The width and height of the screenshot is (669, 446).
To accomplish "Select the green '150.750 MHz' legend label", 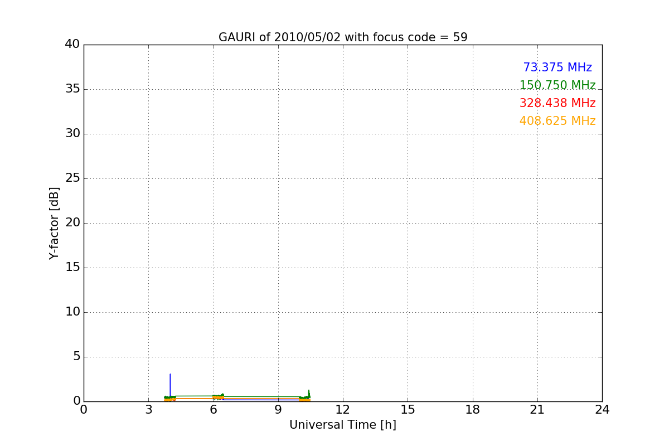I will [557, 85].
